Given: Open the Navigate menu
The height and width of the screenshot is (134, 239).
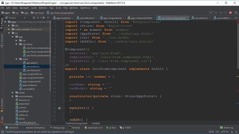Looking at the screenshot, I should tap(24, 8).
